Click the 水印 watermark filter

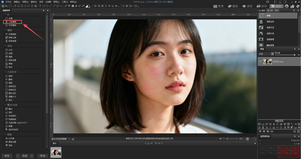point(10,50)
